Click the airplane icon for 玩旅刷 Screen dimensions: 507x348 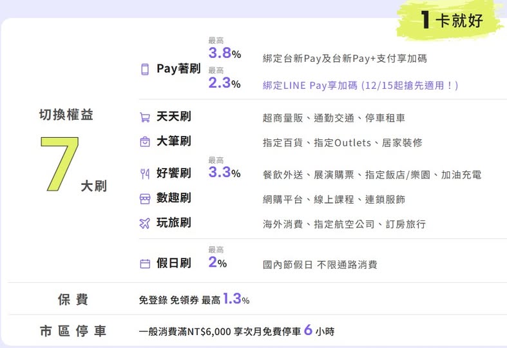(x=145, y=224)
